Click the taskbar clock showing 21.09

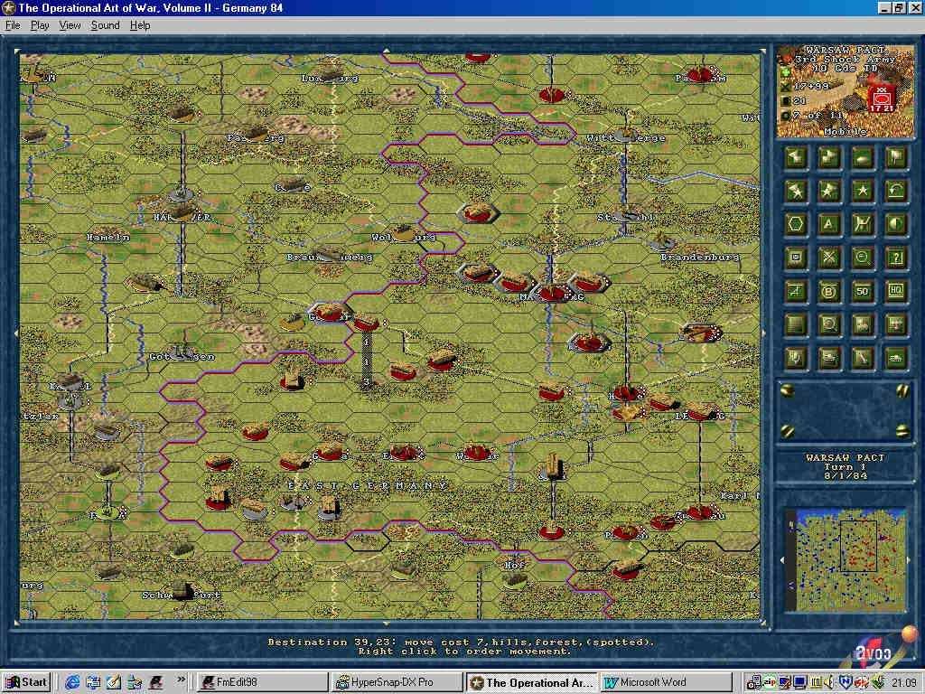tap(903, 682)
